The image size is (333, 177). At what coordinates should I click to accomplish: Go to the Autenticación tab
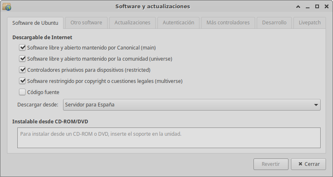tap(178, 23)
